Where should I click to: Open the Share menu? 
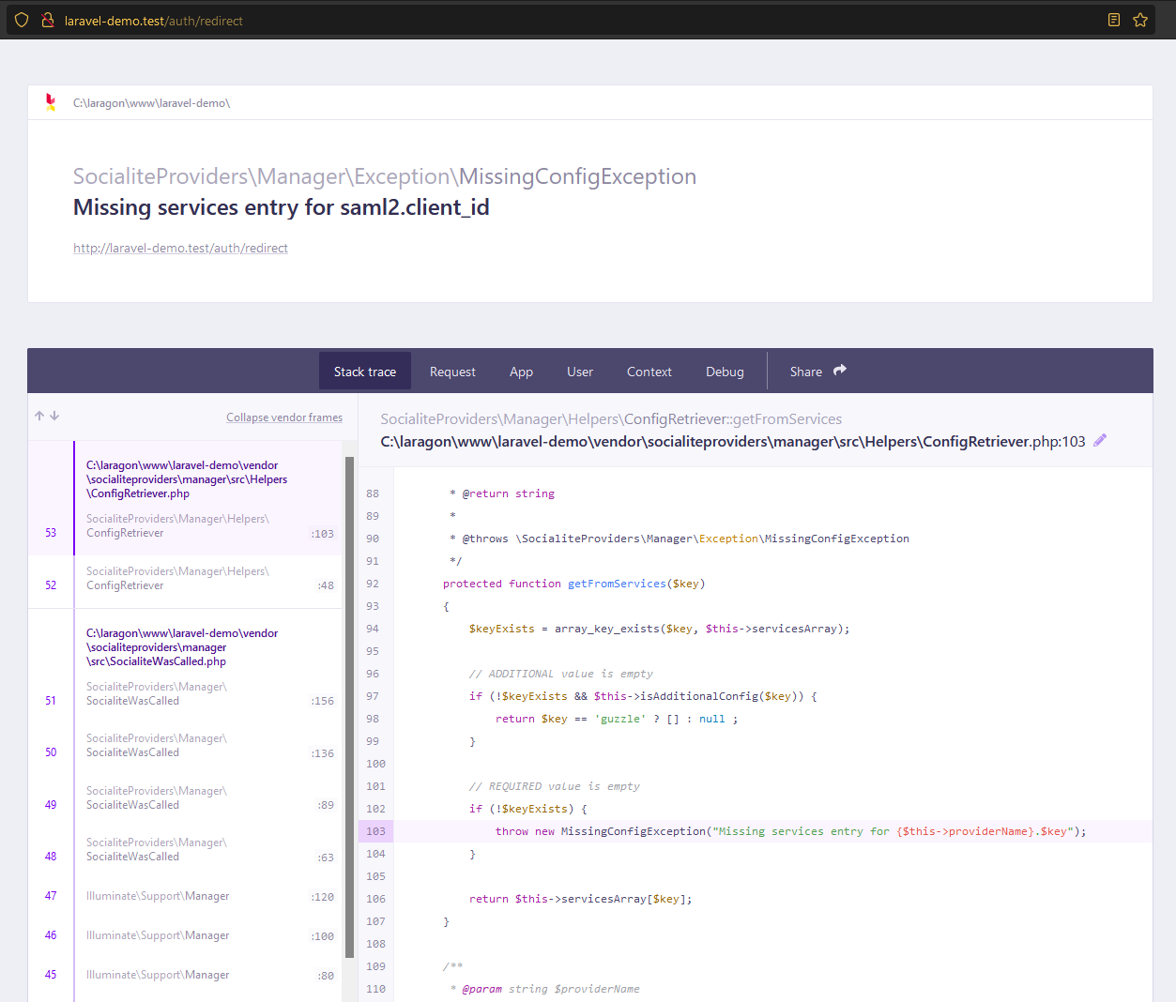[x=818, y=372]
